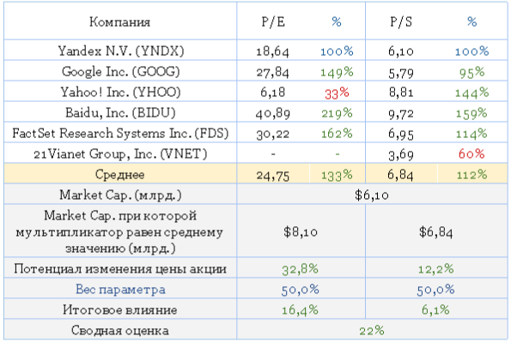This screenshot has height=342, width=511.
Task: Select Yahoo red 33% percentage cell
Action: (337, 93)
